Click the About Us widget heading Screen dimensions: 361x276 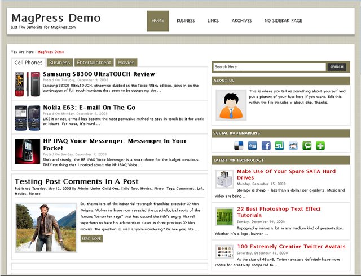tap(223, 81)
